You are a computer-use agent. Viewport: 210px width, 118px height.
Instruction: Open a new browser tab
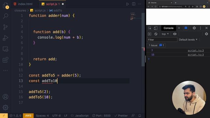point(176,3)
